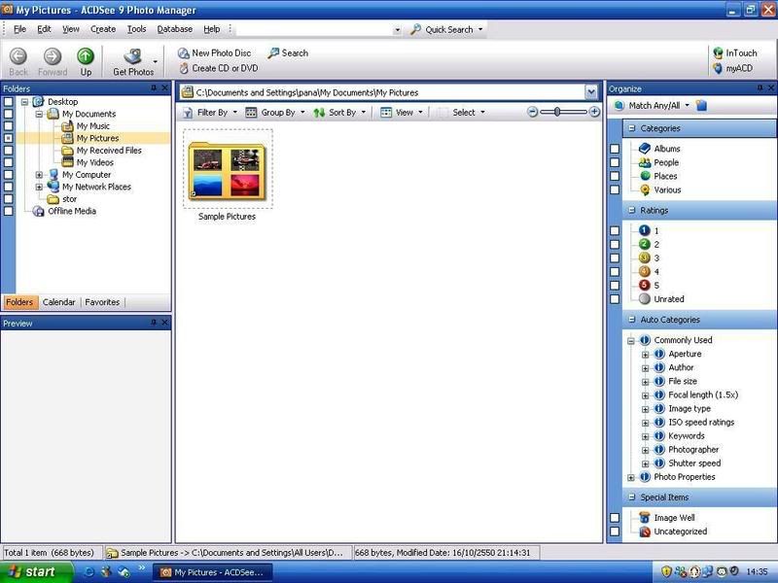Toggle the My Pictures folder checkbox
The width and height of the screenshot is (778, 583).
coord(9,138)
